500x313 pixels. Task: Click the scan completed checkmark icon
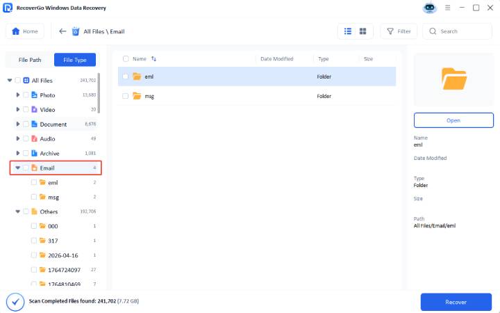click(x=15, y=301)
